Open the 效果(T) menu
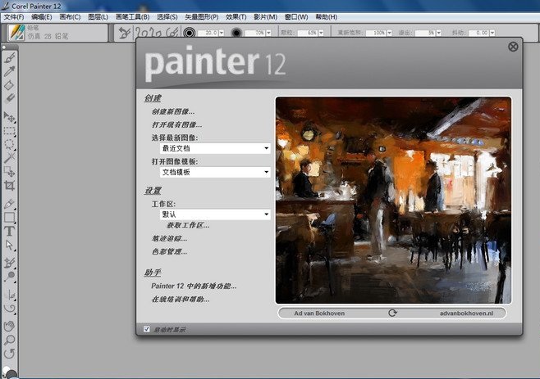 236,17
